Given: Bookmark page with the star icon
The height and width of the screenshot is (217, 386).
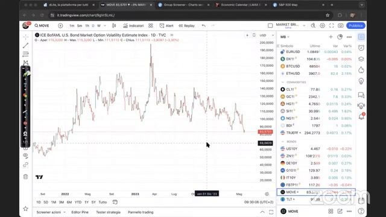Looking at the screenshot, I should (x=327, y=15).
